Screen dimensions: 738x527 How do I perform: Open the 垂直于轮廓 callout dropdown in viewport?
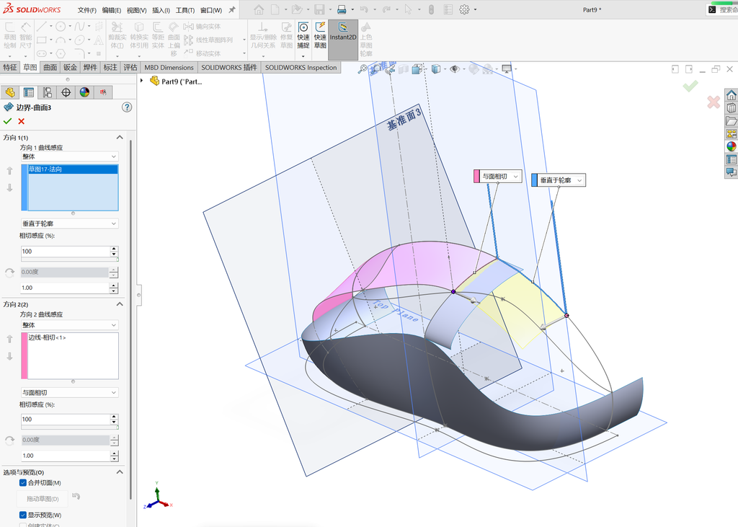pos(579,180)
